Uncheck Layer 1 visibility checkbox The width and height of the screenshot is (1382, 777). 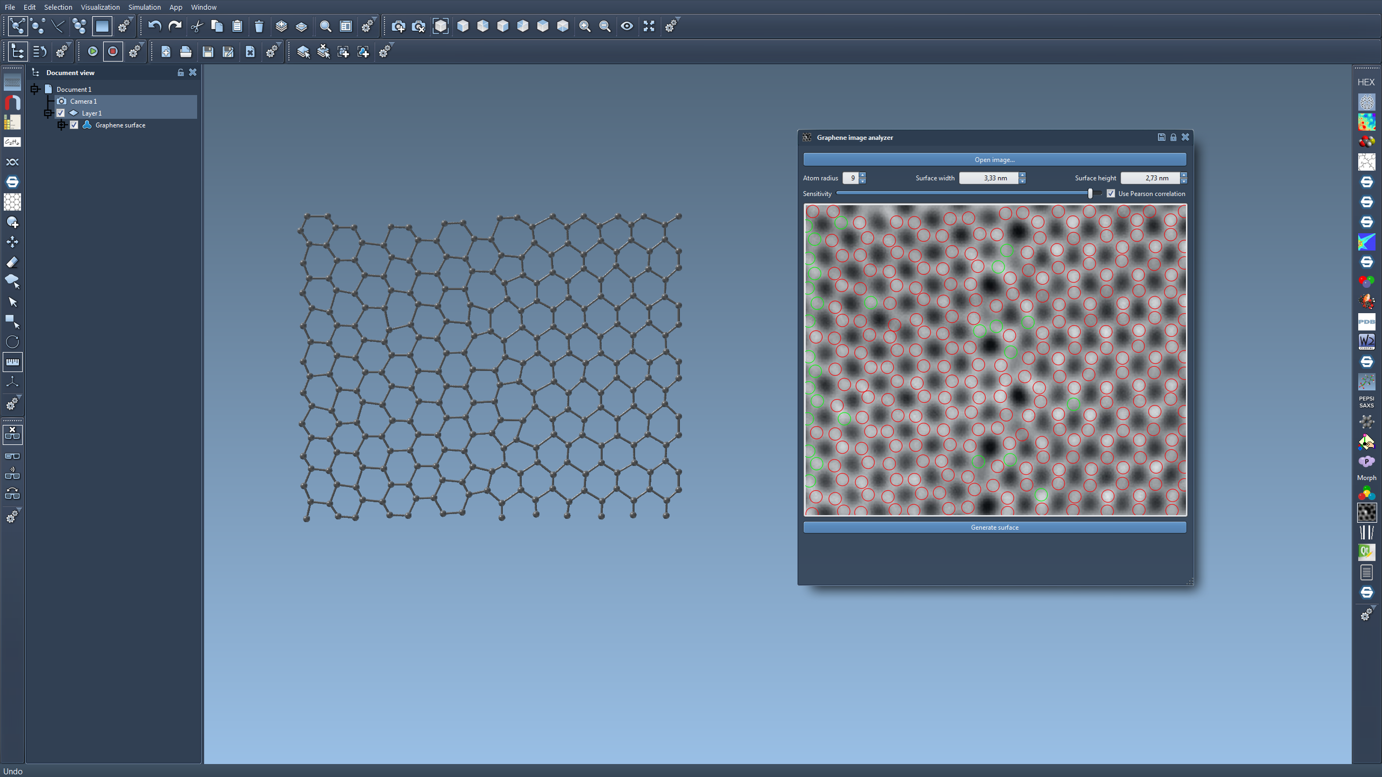61,113
